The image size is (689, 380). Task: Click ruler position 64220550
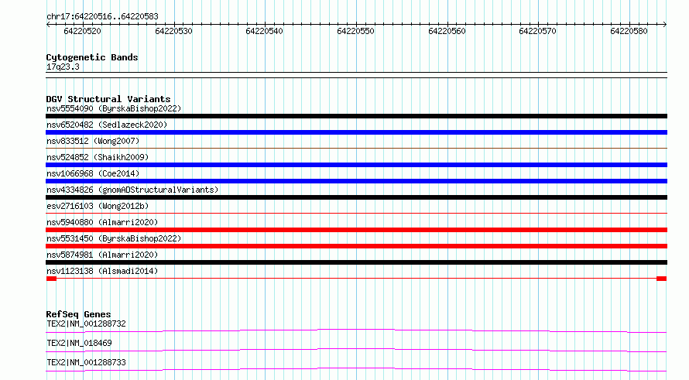pyautogui.click(x=355, y=31)
